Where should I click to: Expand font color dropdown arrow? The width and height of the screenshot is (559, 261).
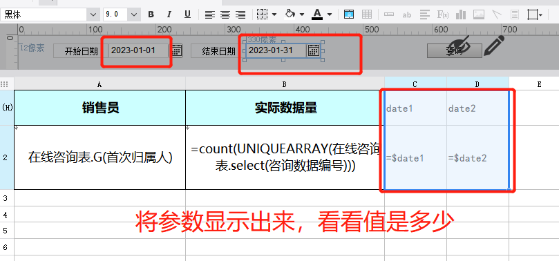click(x=330, y=14)
